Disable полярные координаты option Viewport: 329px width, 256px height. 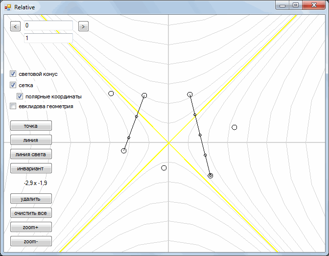pyautogui.click(x=20, y=96)
